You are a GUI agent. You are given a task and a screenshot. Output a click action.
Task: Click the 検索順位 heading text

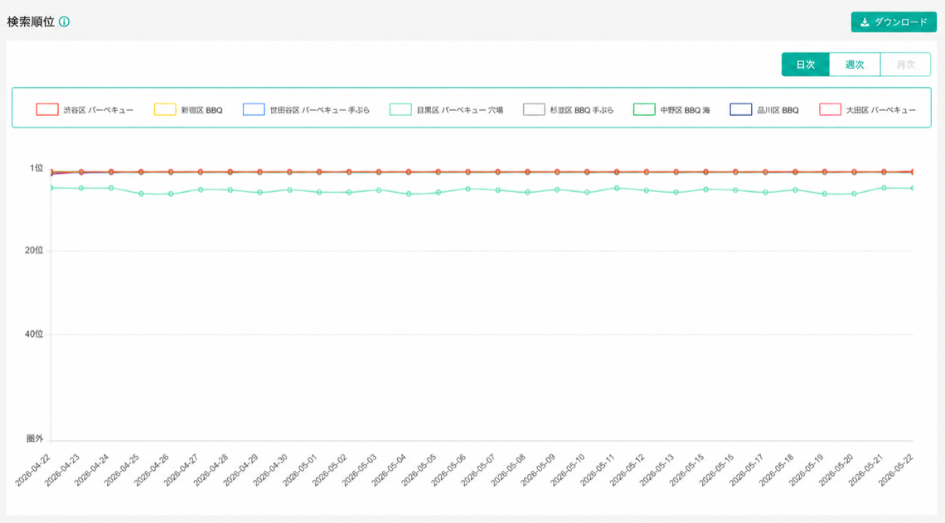click(31, 22)
